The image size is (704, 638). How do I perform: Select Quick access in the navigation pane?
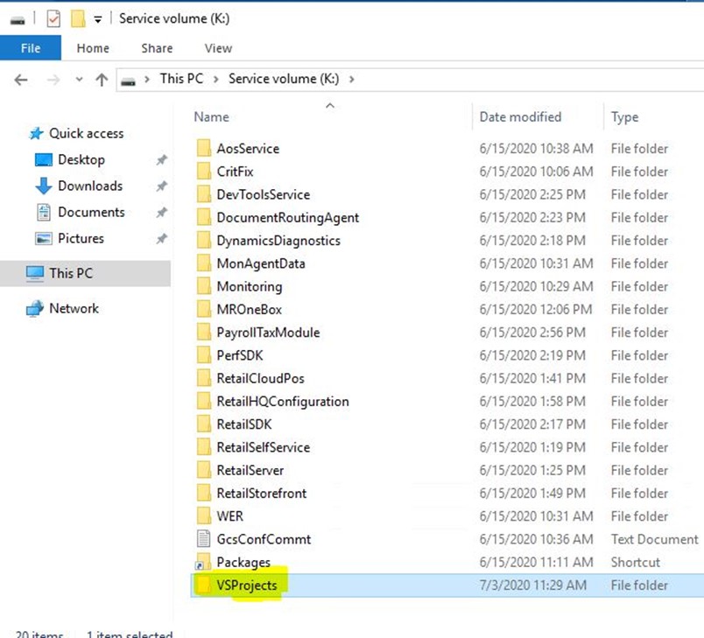click(86, 133)
